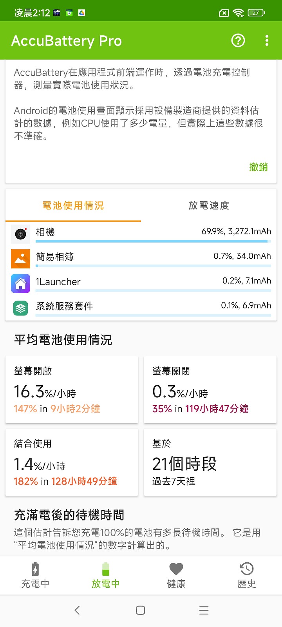Tap the 系統服務套件 green icon
Screen dimensions: 282x627
point(20,308)
